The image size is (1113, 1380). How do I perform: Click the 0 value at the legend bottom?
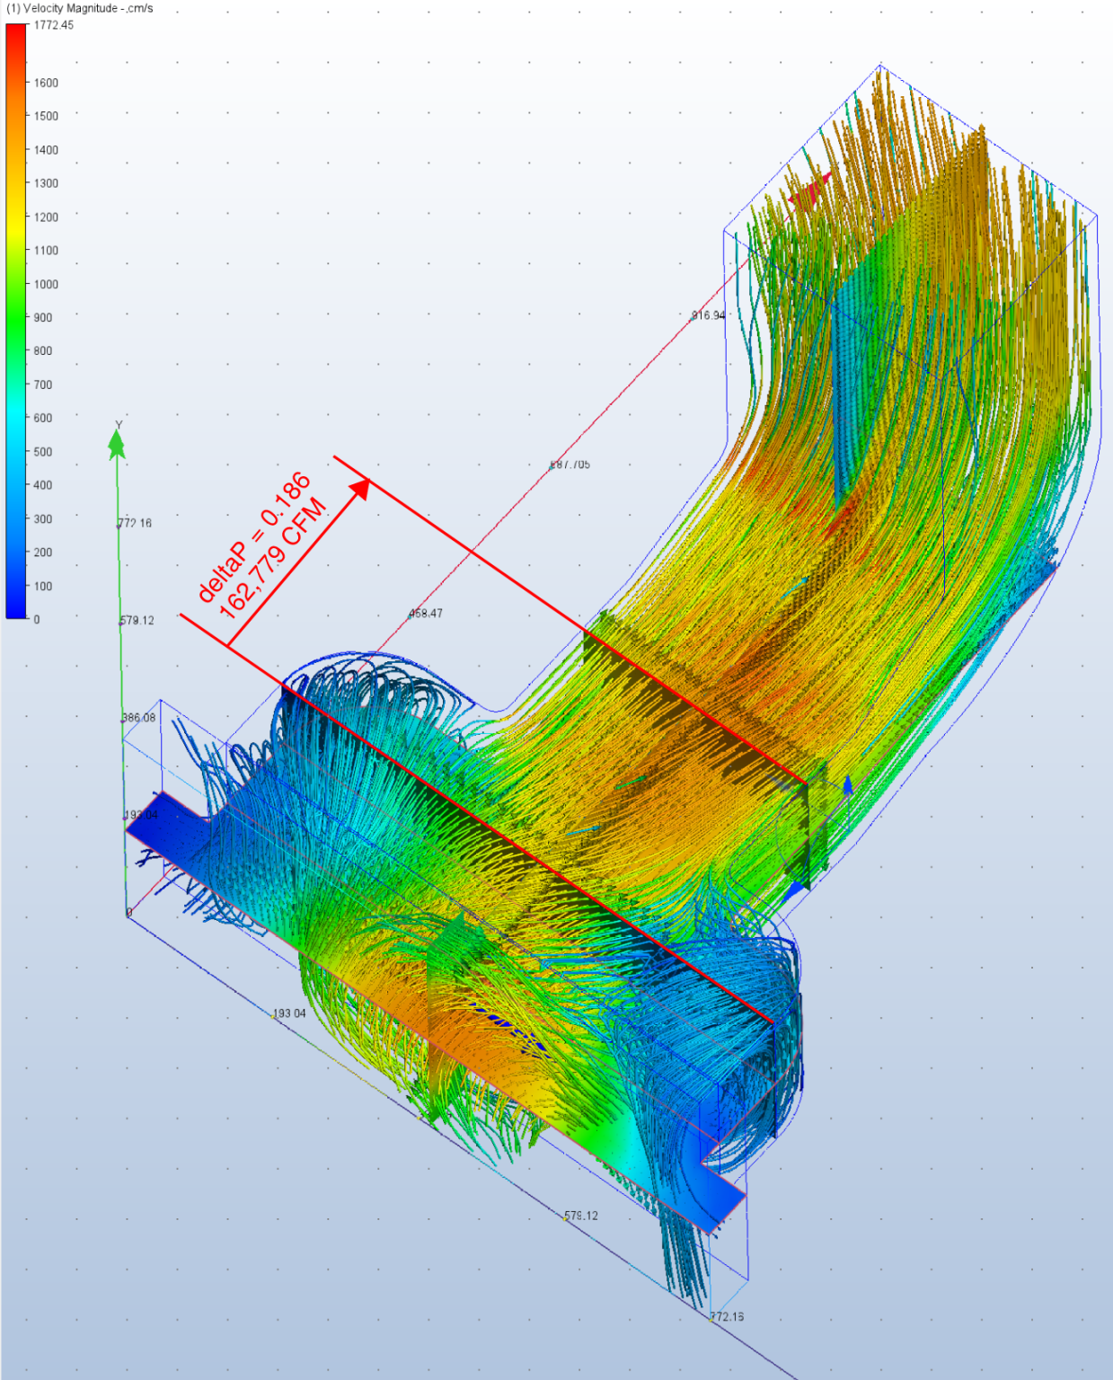coord(37,617)
